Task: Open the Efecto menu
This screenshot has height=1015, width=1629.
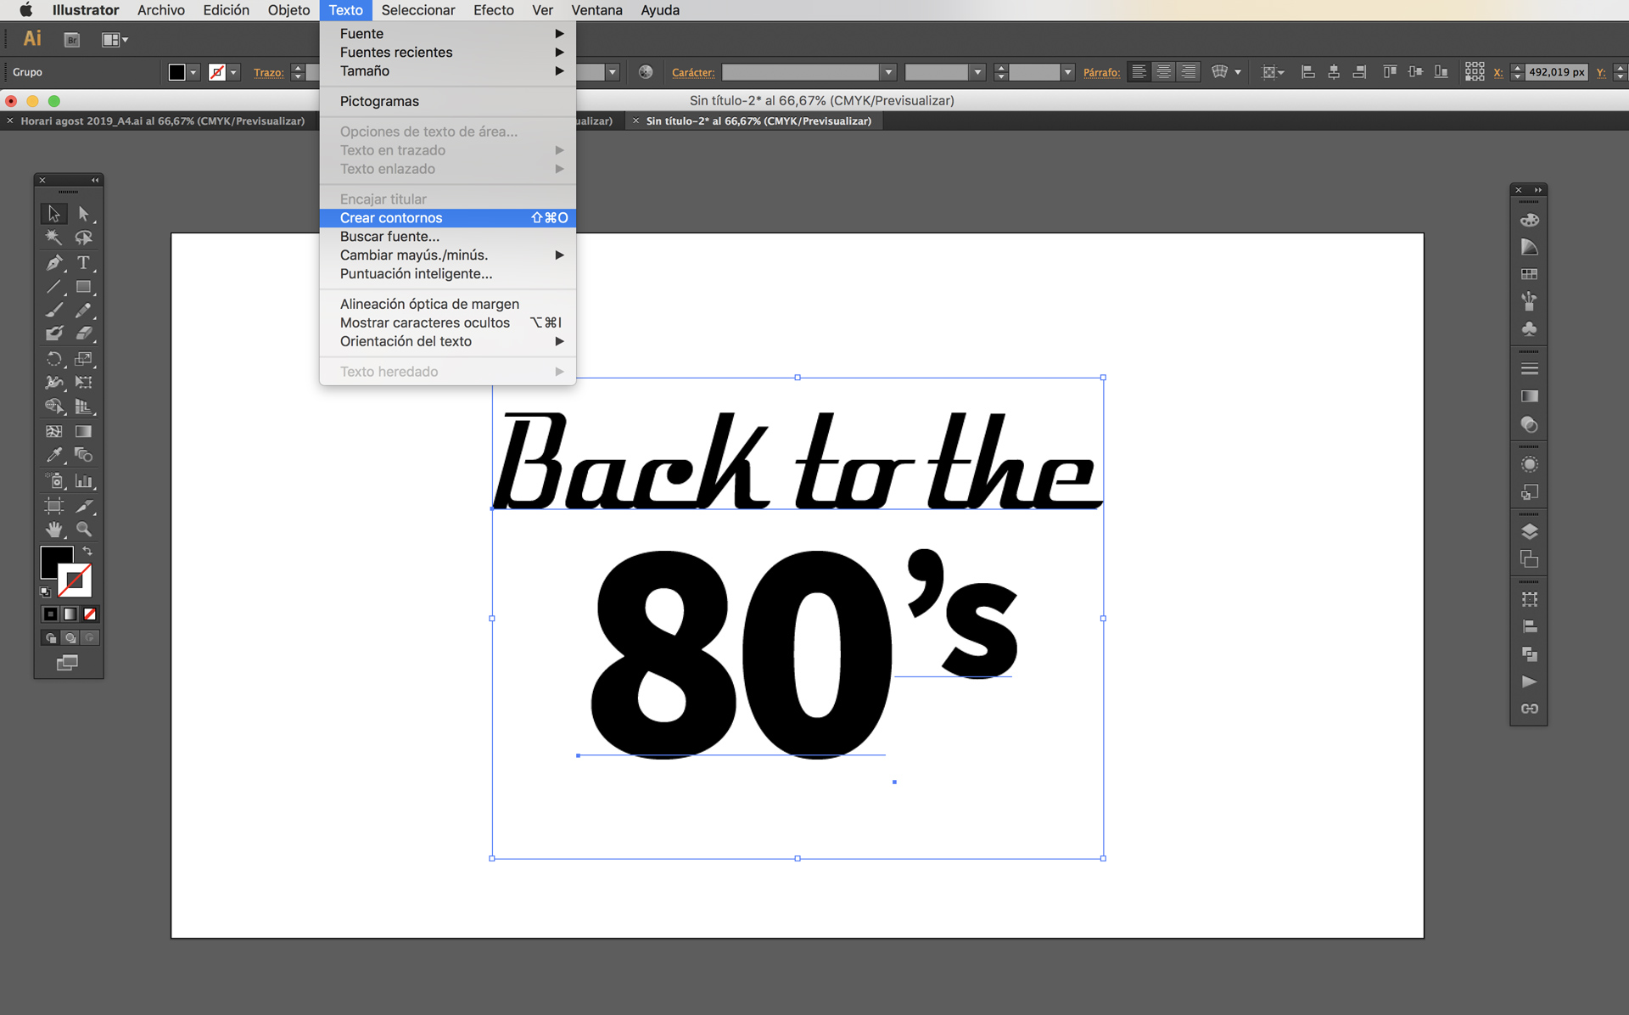Action: [x=494, y=10]
